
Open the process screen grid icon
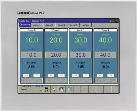(x=69, y=89)
